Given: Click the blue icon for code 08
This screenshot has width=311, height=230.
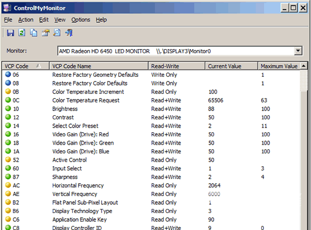Looking at the screenshot, I should point(8,83).
